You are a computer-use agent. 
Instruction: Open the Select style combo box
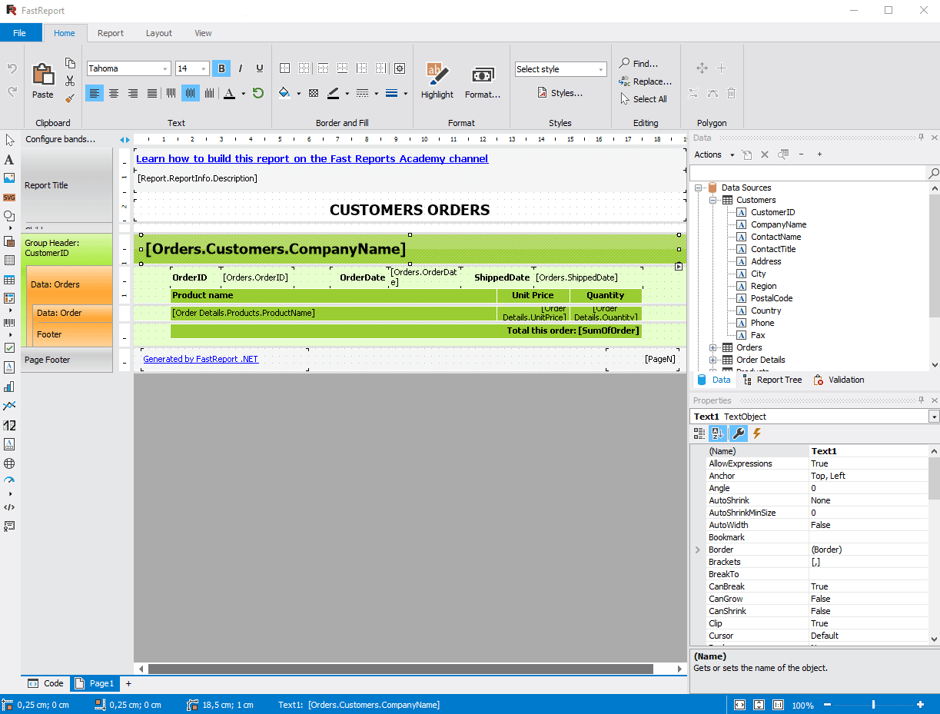(560, 69)
